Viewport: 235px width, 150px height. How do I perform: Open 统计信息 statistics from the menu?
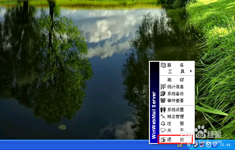coord(177,87)
